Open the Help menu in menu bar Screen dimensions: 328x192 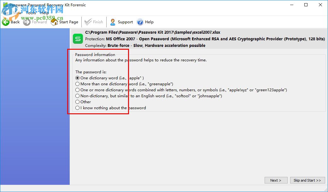point(44,13)
